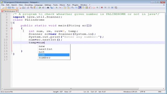The width and height of the screenshot is (167, 94).
Task: Click the horizontal scrollbar thumb
Action: (71, 89)
